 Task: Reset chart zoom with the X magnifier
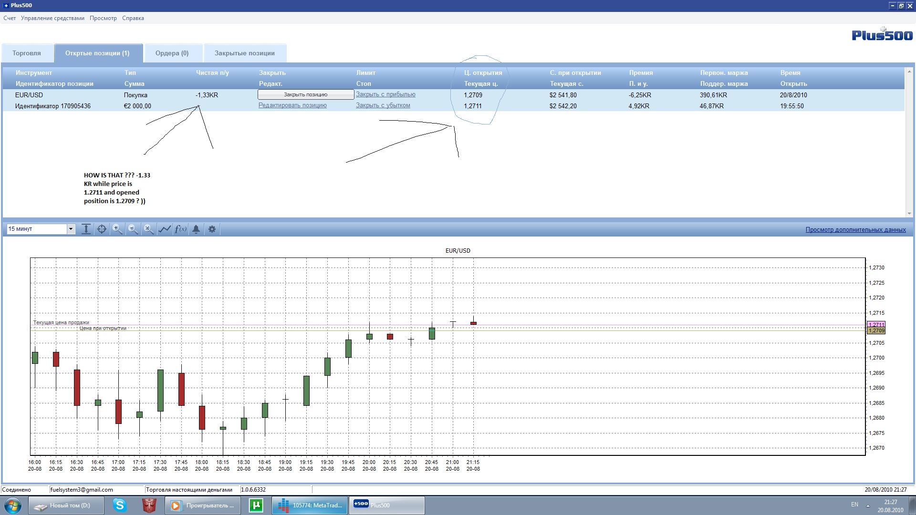click(x=149, y=229)
